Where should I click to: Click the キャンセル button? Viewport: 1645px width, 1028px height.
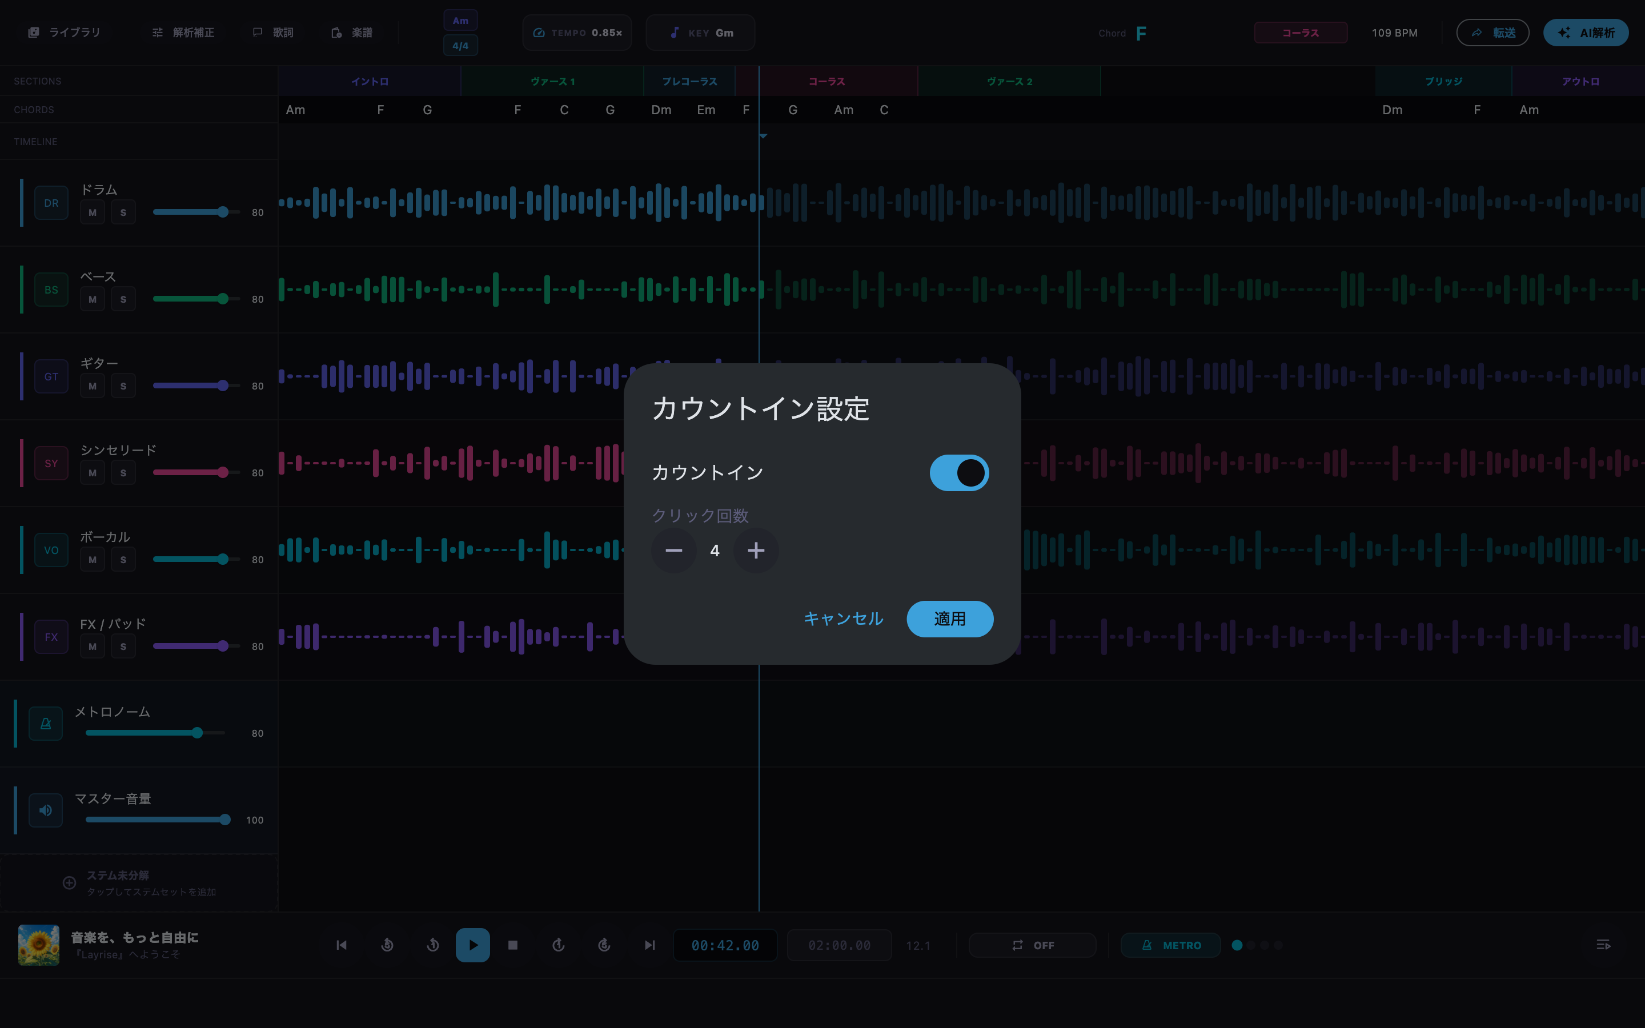pos(844,619)
